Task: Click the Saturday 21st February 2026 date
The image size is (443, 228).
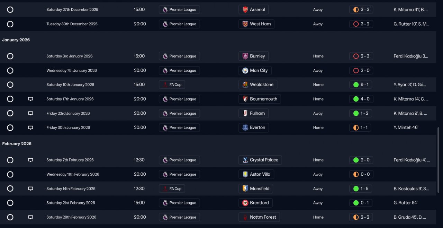Action: point(70,203)
